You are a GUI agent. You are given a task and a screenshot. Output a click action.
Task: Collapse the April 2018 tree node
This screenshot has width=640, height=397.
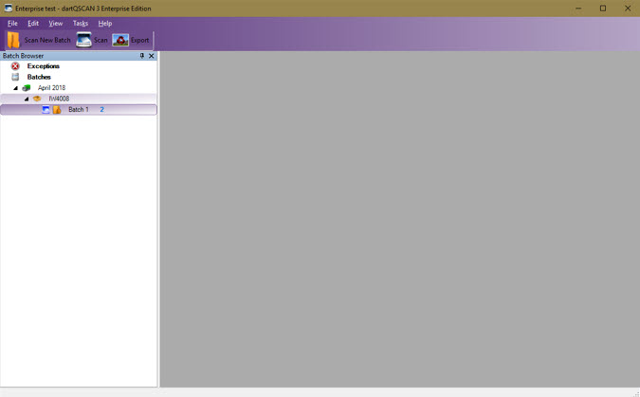click(15, 88)
